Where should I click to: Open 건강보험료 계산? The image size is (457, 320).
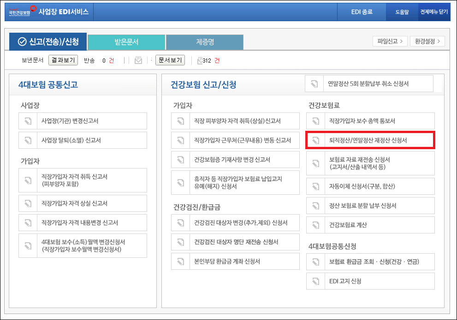point(370,225)
